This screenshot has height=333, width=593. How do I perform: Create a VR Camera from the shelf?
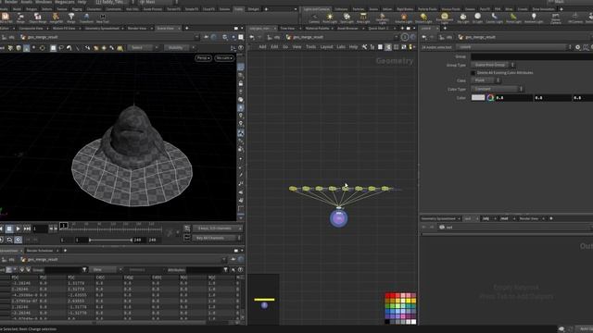click(575, 18)
